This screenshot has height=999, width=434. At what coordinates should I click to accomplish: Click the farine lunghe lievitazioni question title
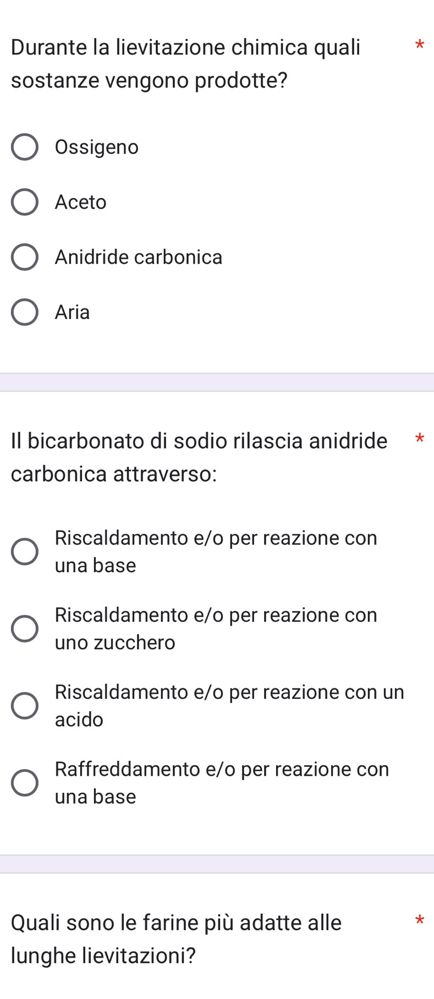tap(176, 938)
